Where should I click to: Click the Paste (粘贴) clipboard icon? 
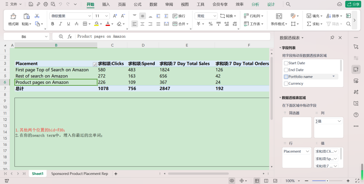point(27,16)
